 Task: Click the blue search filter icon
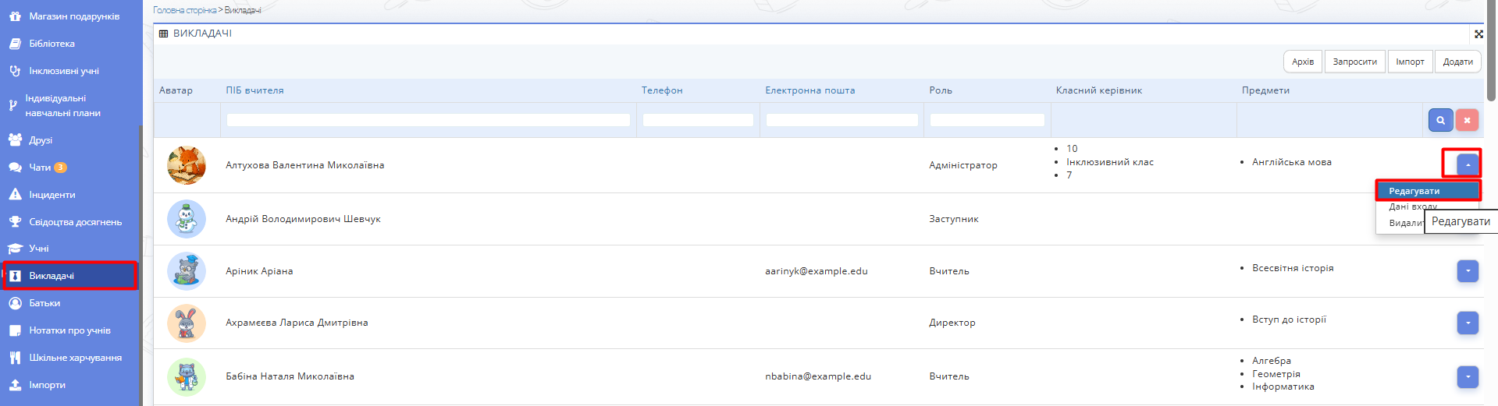point(1440,120)
